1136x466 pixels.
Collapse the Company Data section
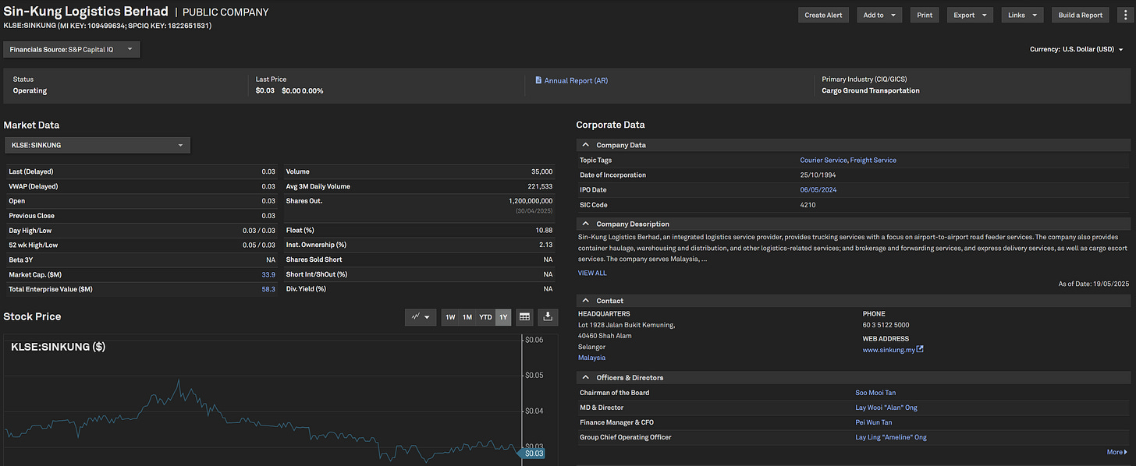point(585,145)
